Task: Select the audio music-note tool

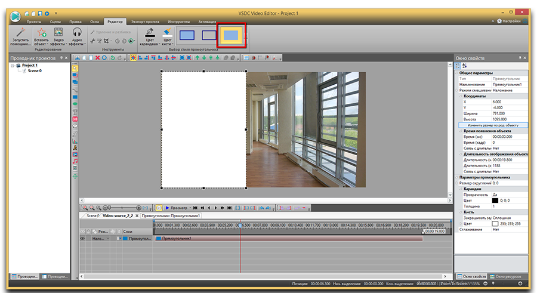Action: [x=75, y=161]
